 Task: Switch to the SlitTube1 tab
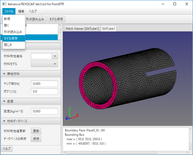coord(108,28)
